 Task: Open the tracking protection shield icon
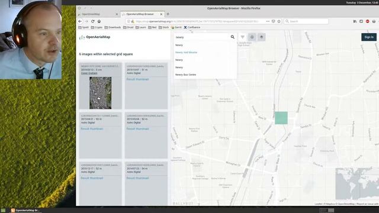(274, 21)
